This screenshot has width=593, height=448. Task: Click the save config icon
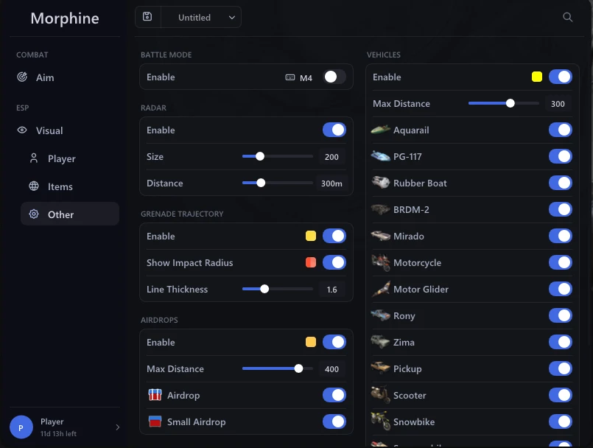147,17
